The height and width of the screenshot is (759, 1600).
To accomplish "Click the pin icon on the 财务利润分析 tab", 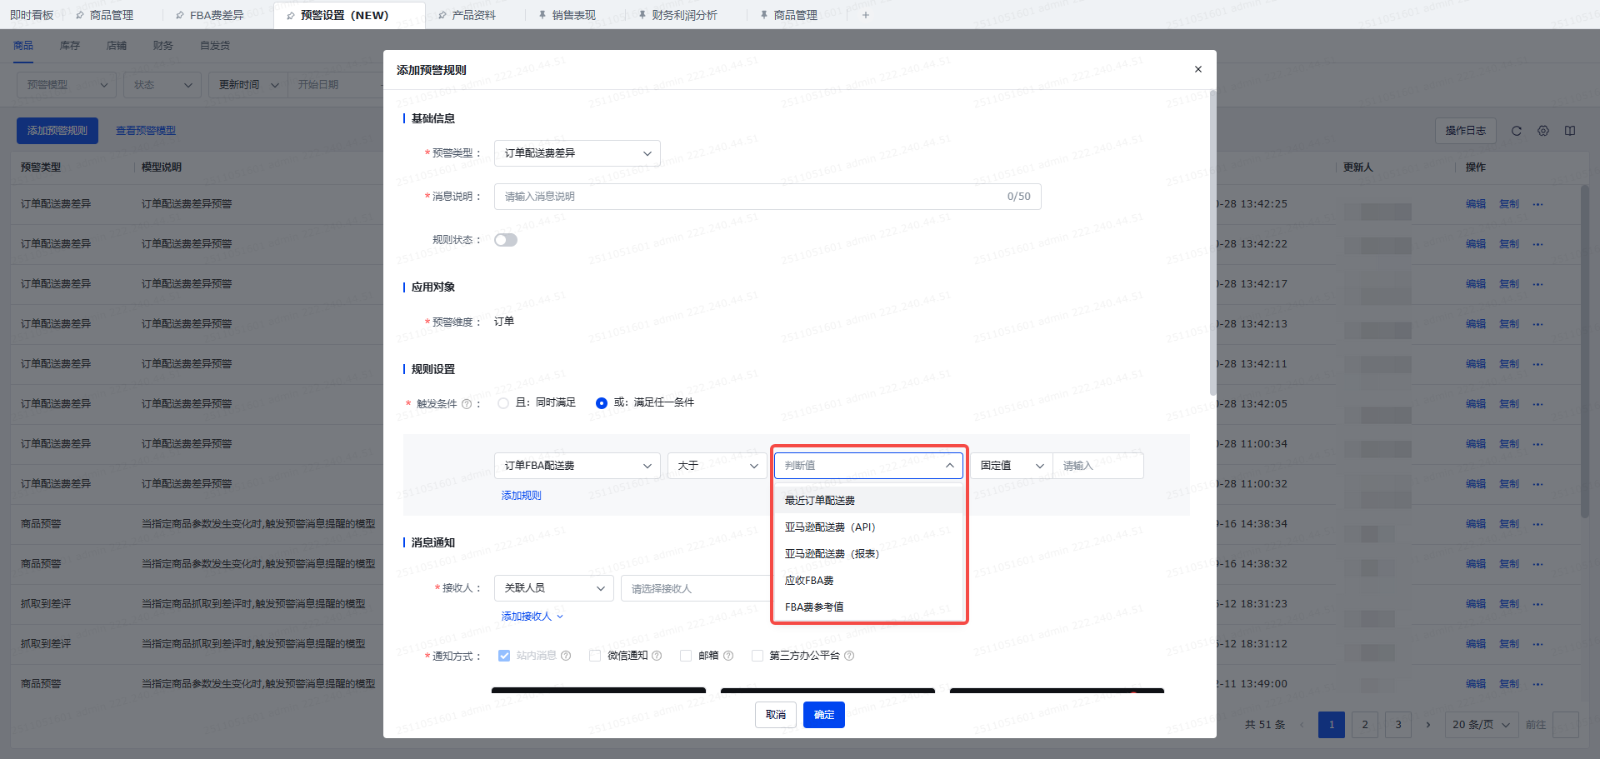I will click(x=642, y=15).
